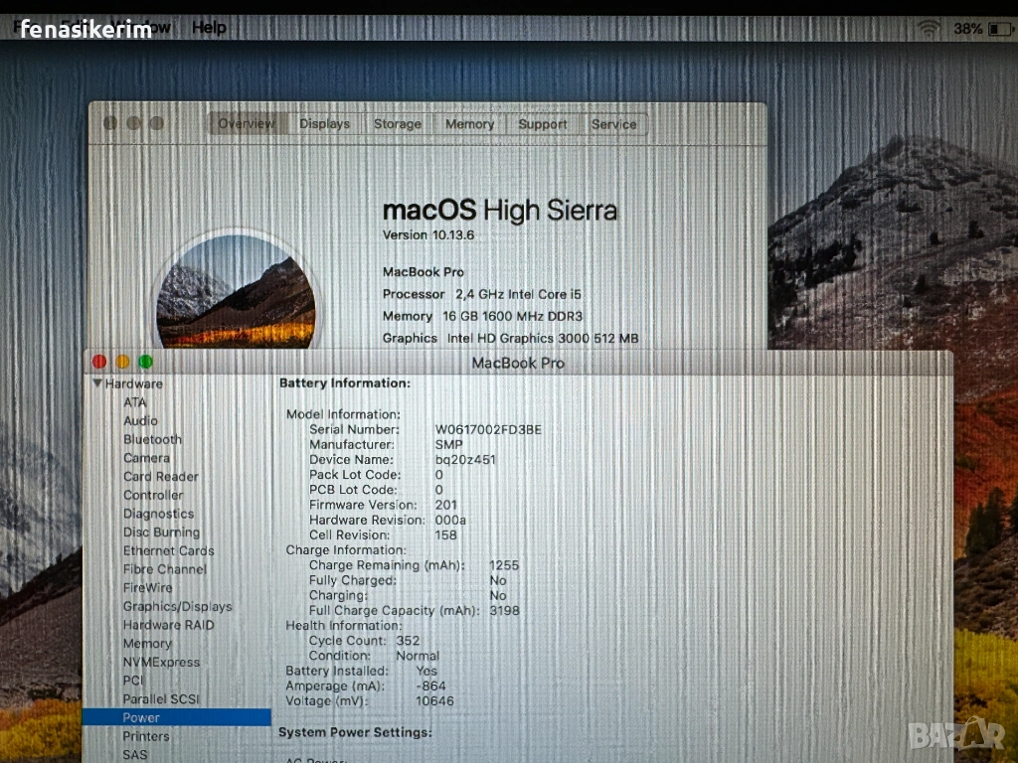Minimize the MacBook Pro report window

[x=122, y=363]
